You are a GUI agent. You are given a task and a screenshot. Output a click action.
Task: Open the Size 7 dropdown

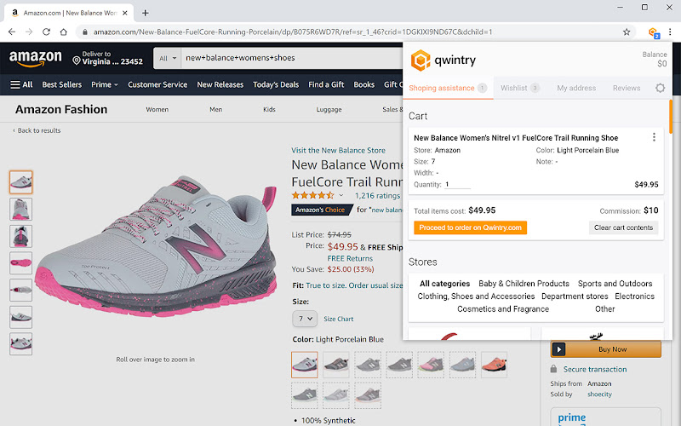coord(305,319)
